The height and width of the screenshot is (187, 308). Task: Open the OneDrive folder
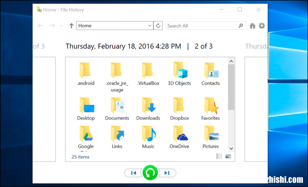[x=179, y=137]
